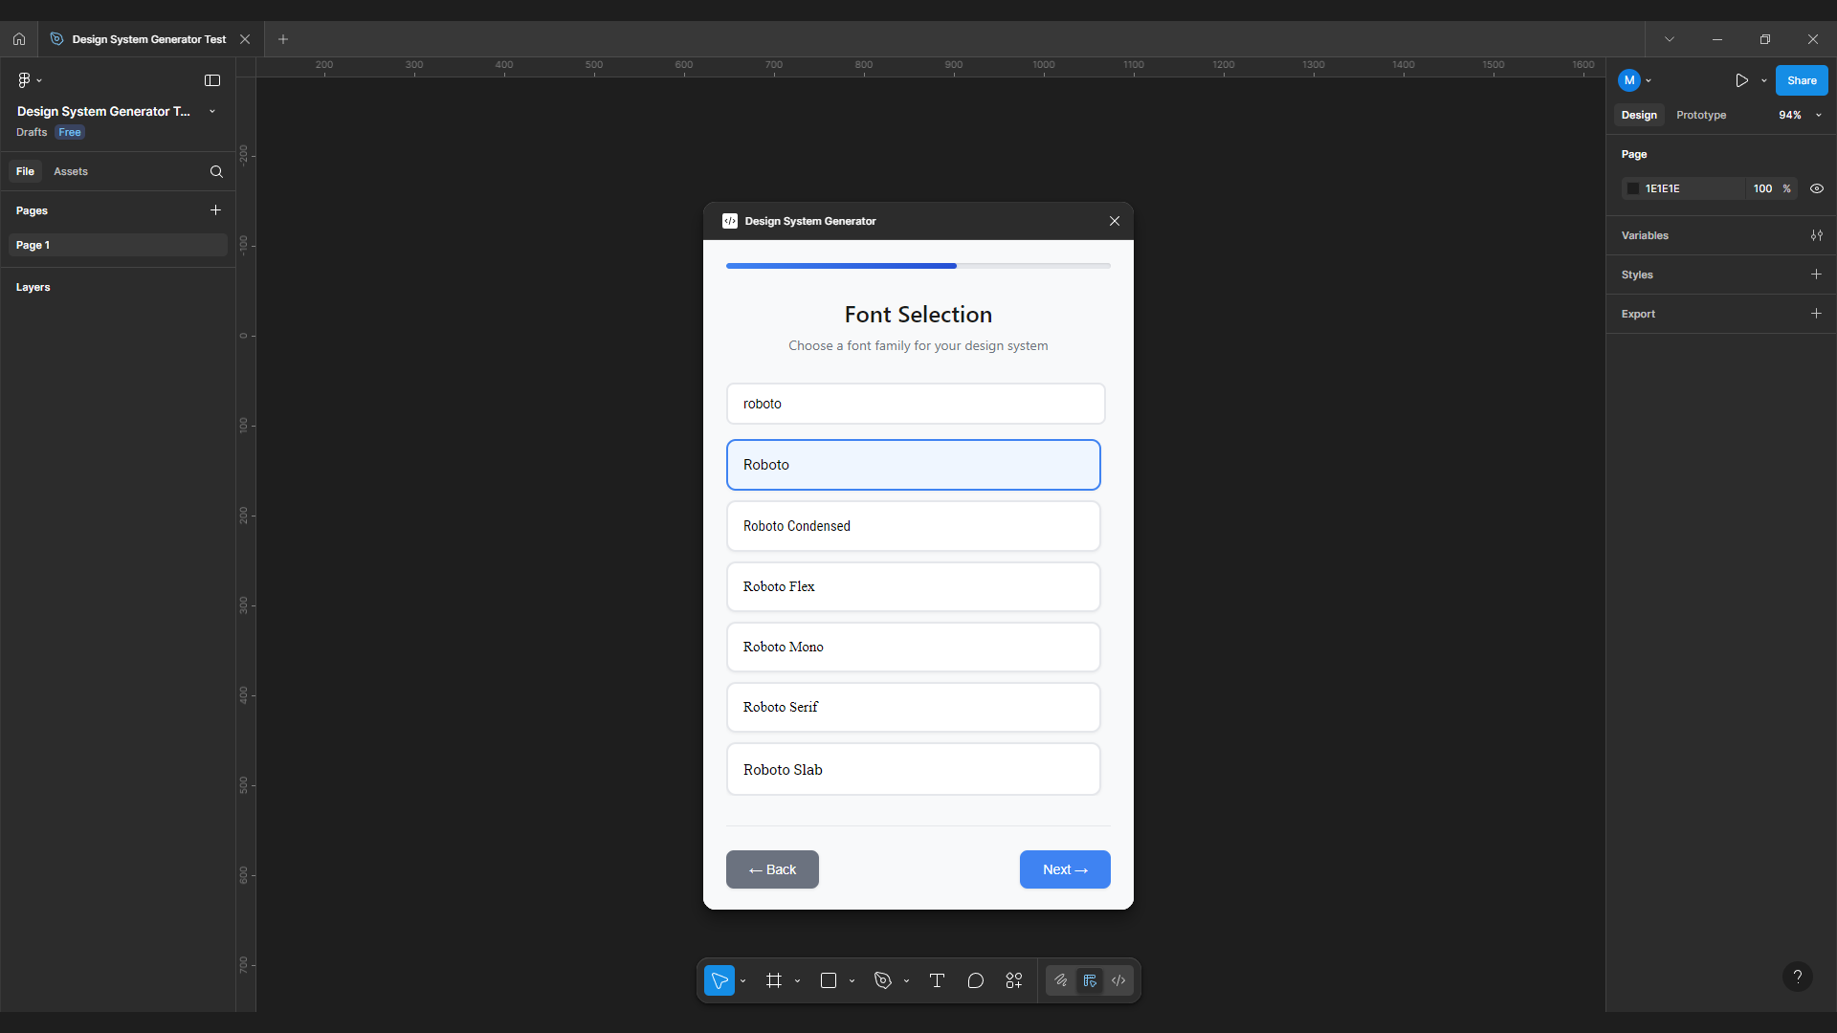Image resolution: width=1837 pixels, height=1033 pixels.
Task: Open file name dropdown chevron
Action: tap(212, 112)
